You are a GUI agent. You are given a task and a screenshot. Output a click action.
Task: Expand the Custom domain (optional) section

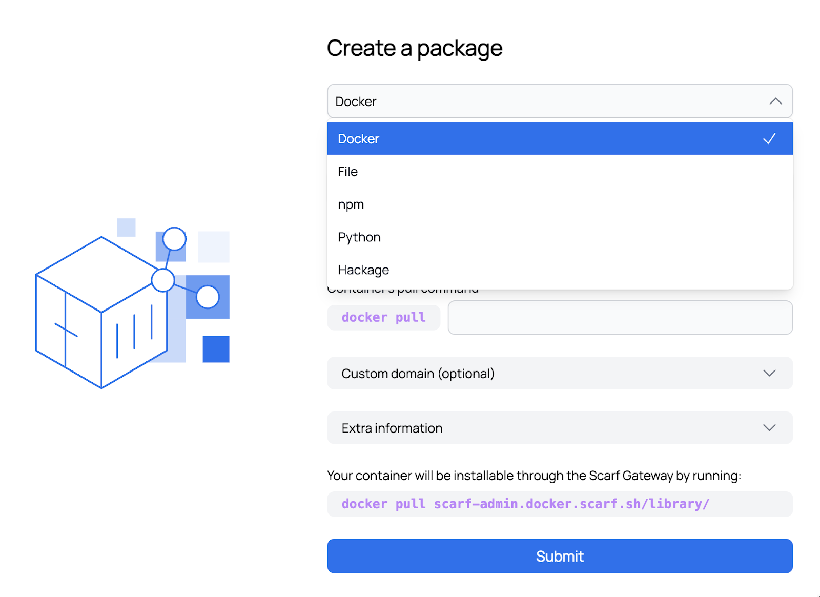[560, 373]
